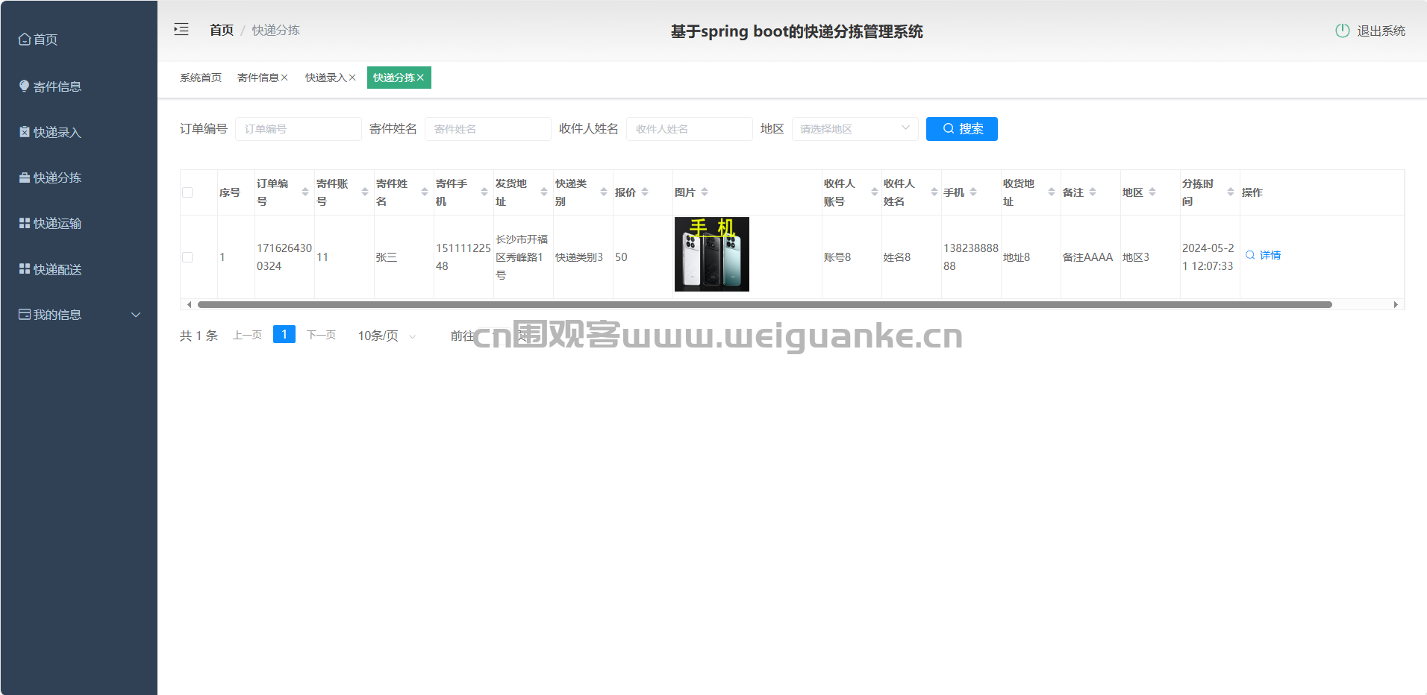Go to 寄件信息 in the sidebar
1427x695 pixels.
click(x=57, y=87)
